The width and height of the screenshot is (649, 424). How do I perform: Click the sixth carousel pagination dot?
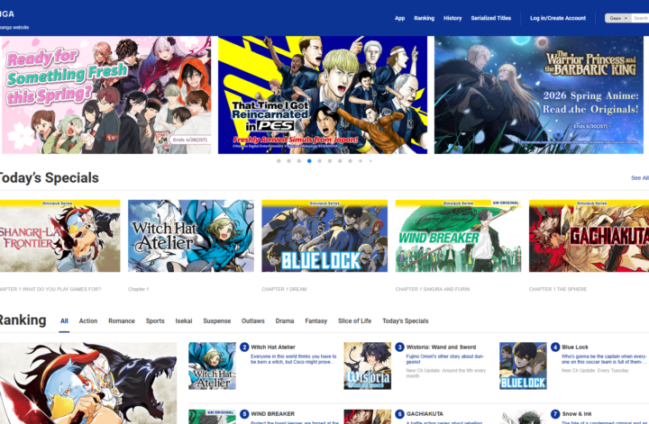coord(330,161)
